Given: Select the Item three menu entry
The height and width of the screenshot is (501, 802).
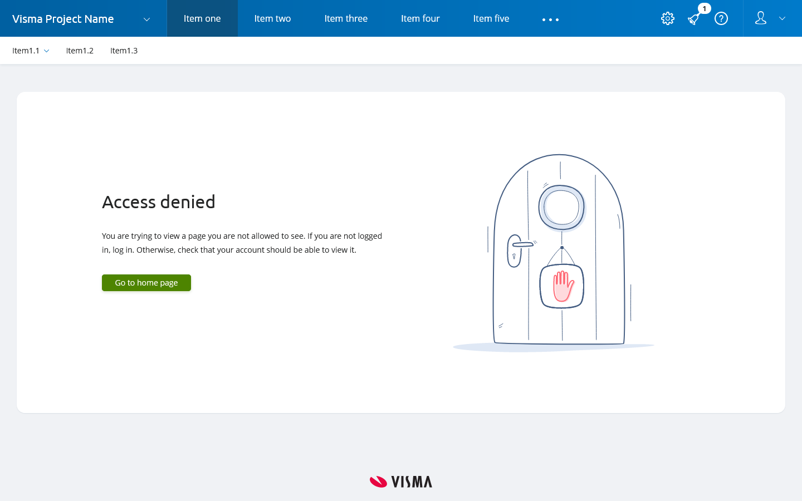Looking at the screenshot, I should click(346, 18).
